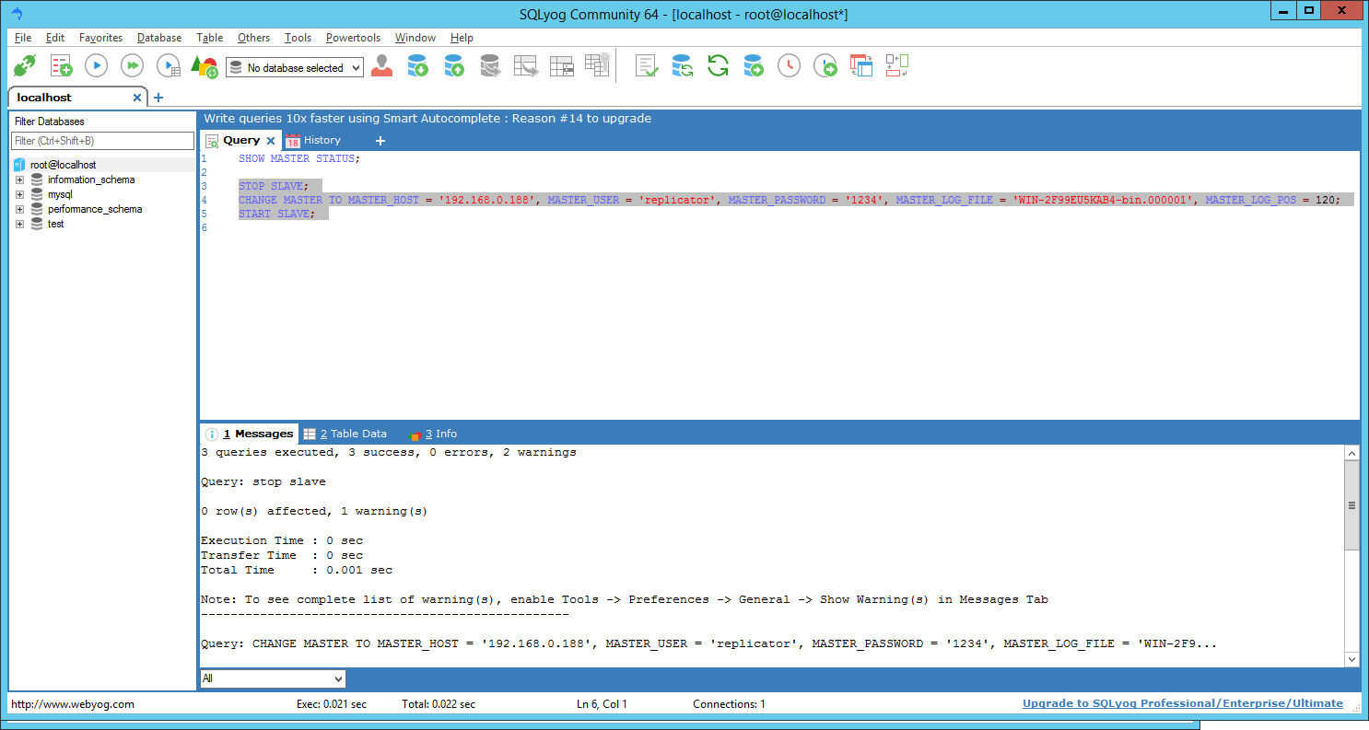Click the database with green arrow icon
Image resolution: width=1369 pixels, height=730 pixels.
click(x=754, y=66)
